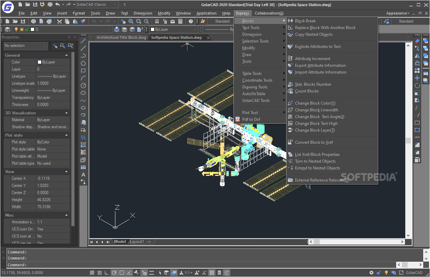This screenshot has width=430, height=277.
Task: Click Quick Select icon in Properties panel
Action: [70, 46]
